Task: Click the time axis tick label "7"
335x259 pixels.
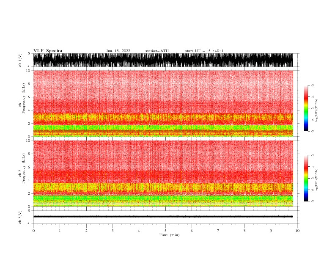Action: (x=218, y=231)
